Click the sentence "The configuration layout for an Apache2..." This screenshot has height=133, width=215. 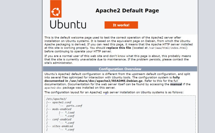click(x=114, y=92)
